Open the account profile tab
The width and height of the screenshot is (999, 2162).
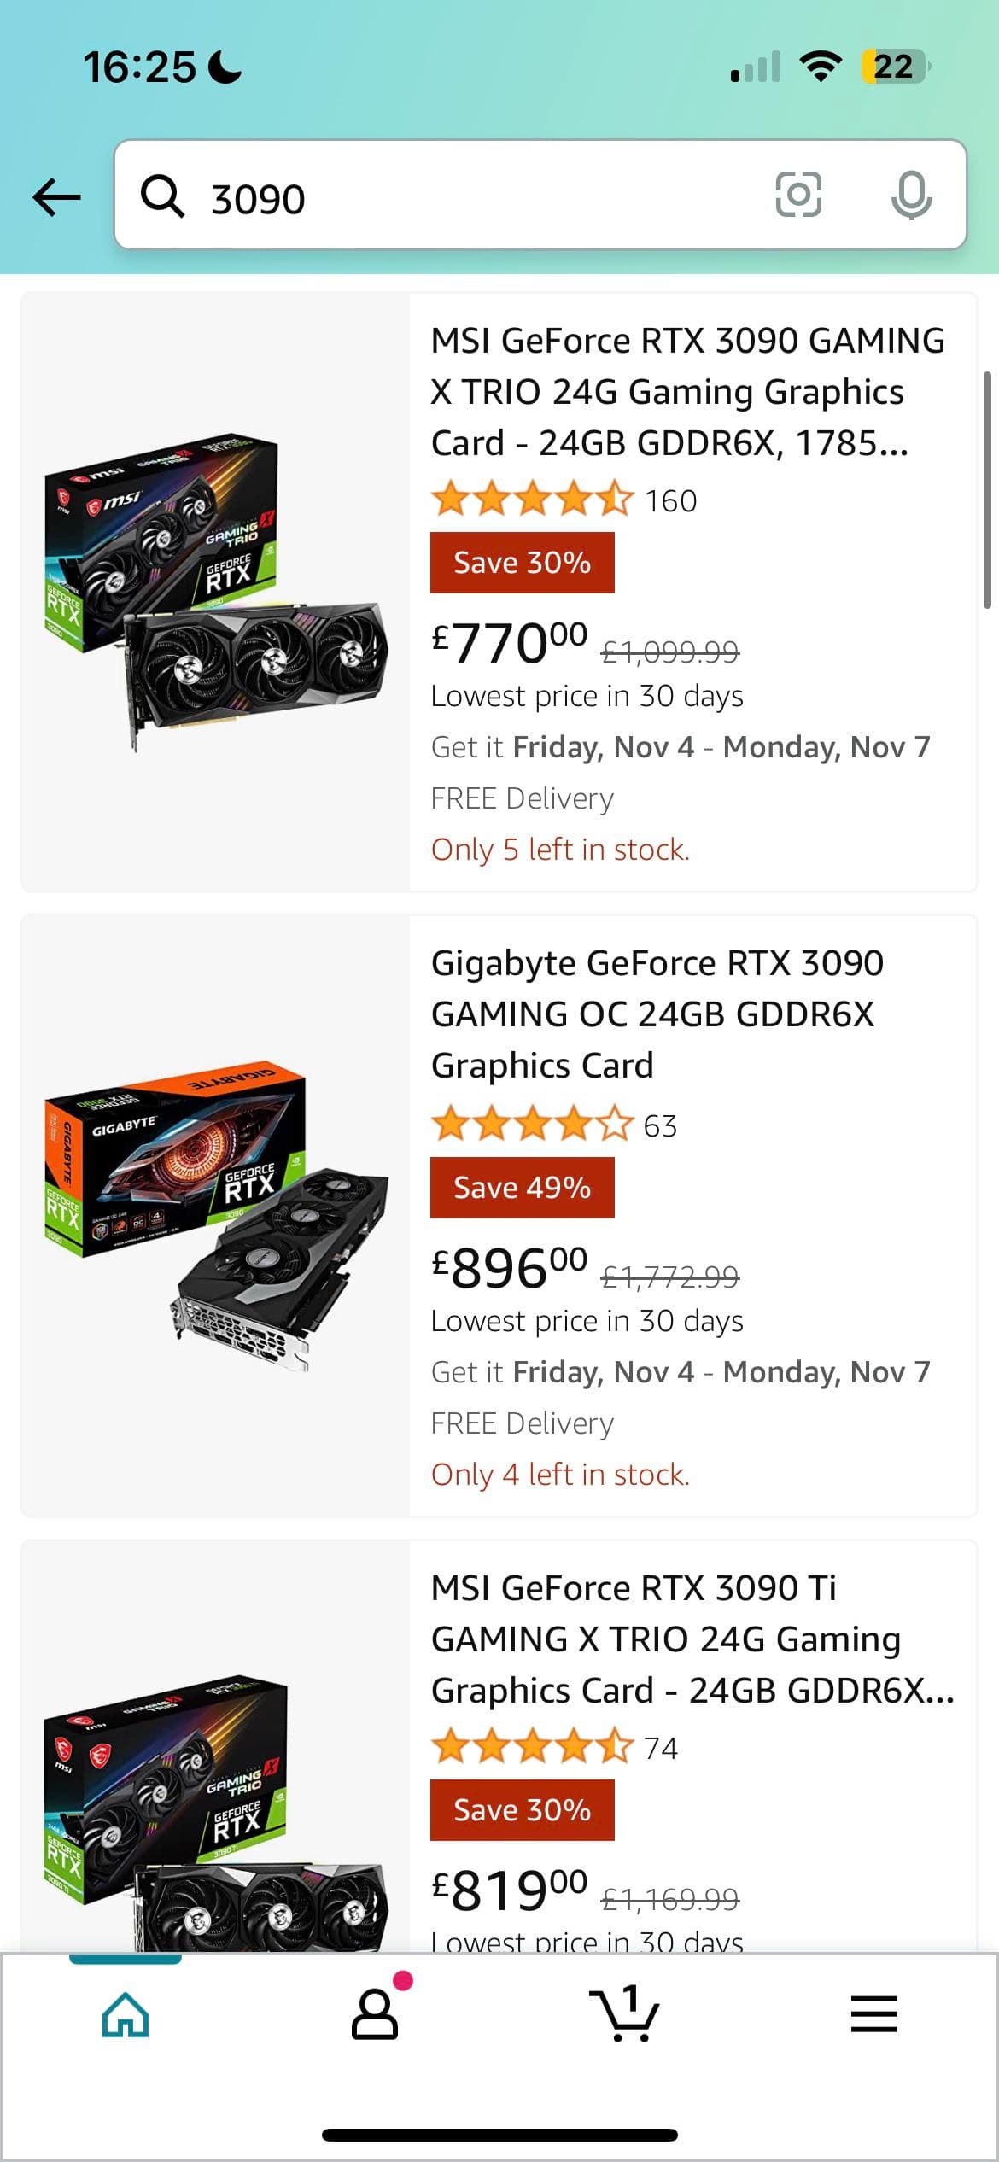(x=375, y=2015)
